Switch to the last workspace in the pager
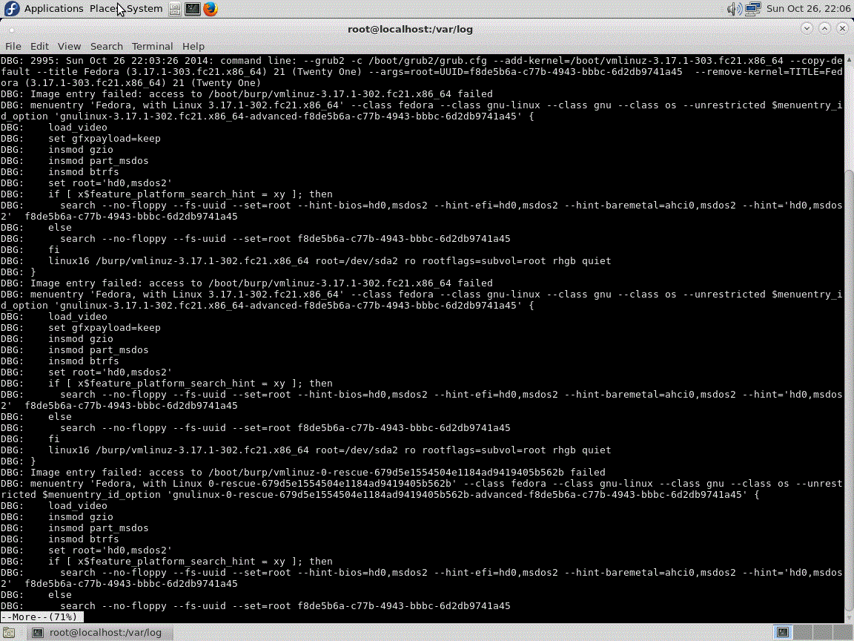 [x=844, y=632]
